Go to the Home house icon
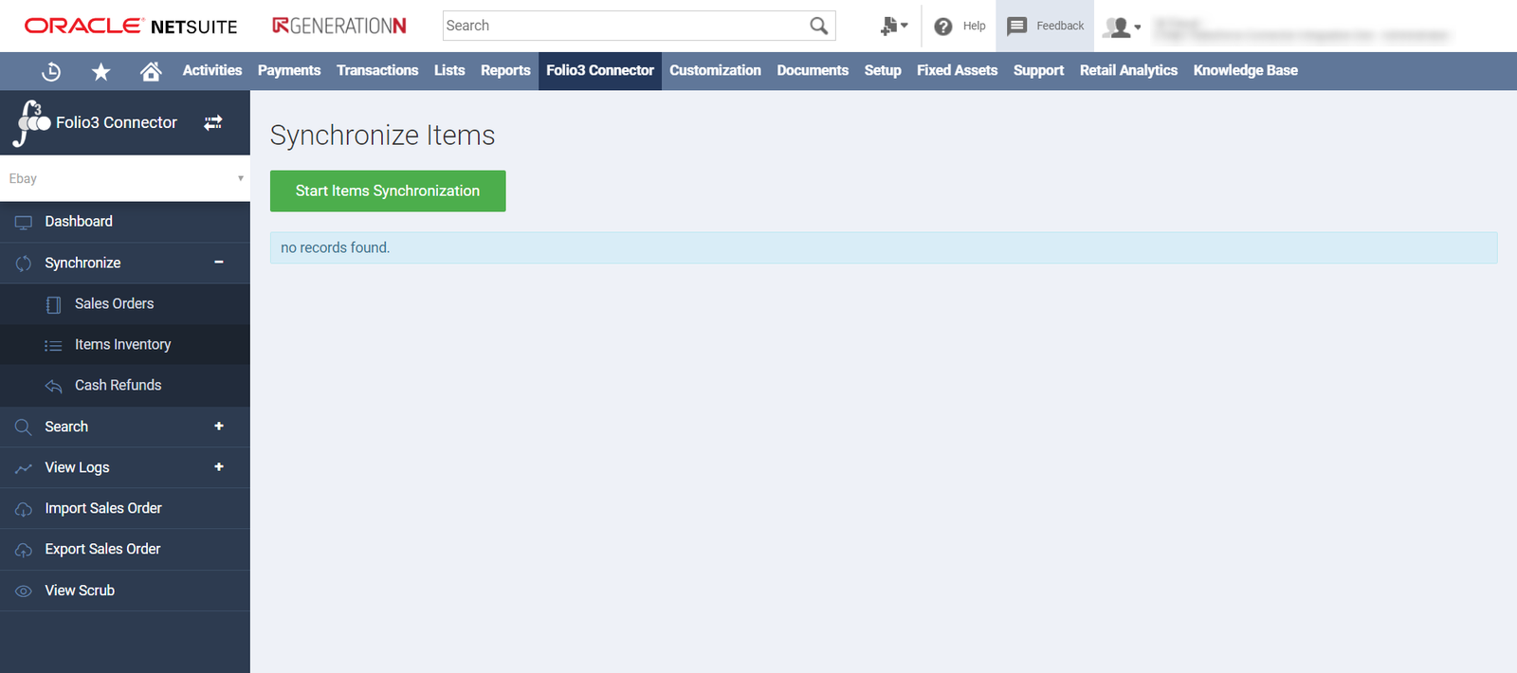 tap(151, 71)
